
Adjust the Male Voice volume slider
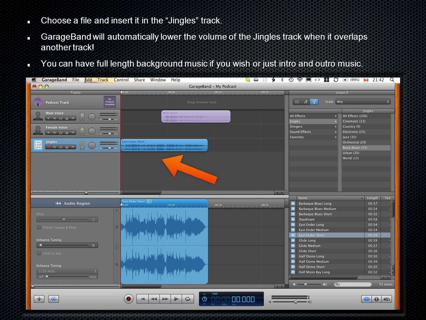click(109, 119)
